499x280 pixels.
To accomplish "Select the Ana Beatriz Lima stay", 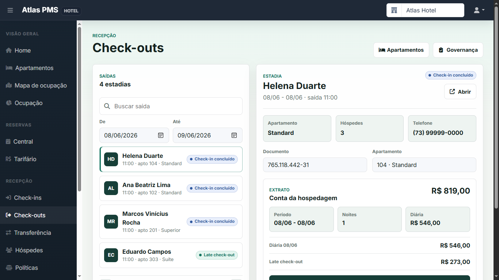I will click(171, 188).
